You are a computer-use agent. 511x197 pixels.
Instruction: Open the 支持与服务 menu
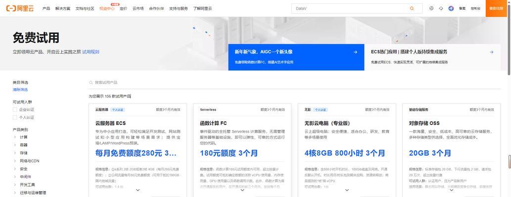(179, 8)
